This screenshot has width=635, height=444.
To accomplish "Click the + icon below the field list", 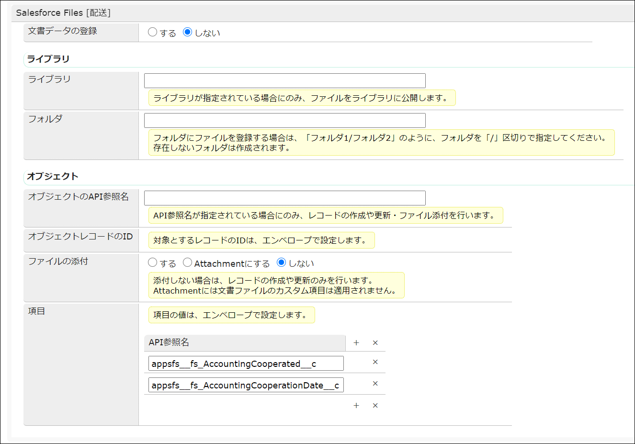I will [356, 405].
